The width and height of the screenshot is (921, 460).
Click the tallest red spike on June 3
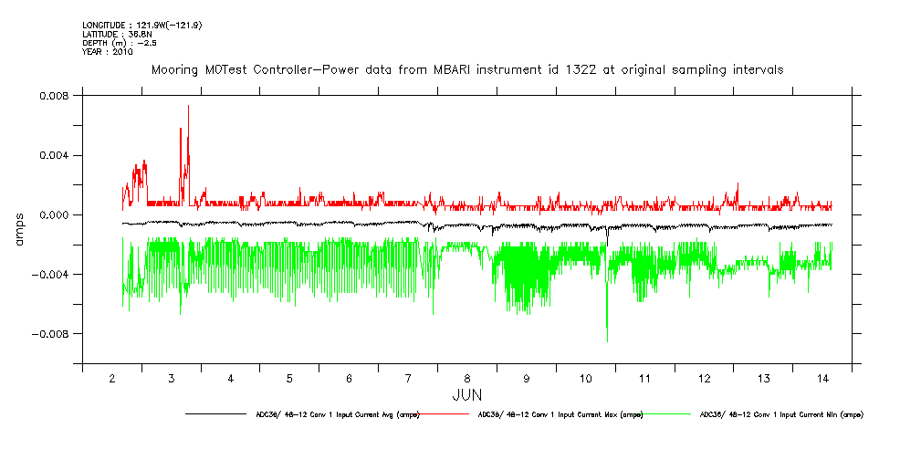click(188, 107)
